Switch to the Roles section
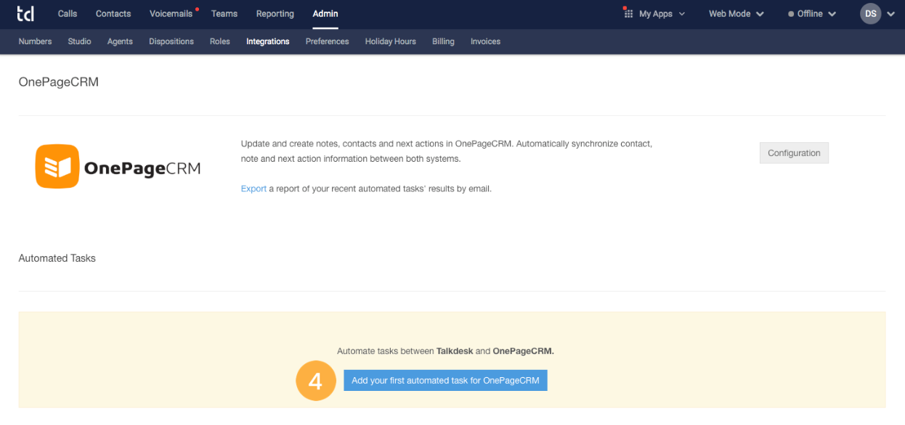This screenshot has height=425, width=905. click(220, 41)
